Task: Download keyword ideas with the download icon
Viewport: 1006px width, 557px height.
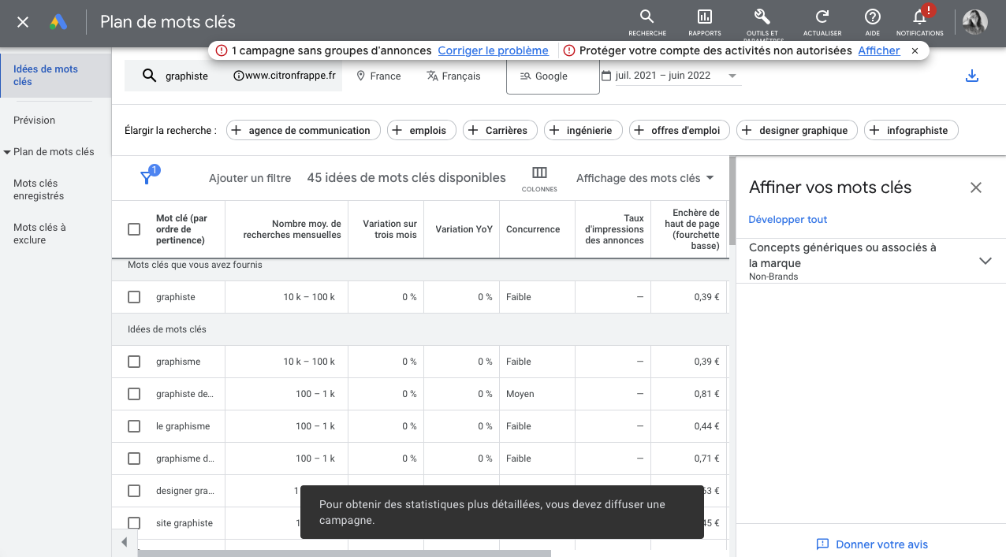Action: [x=972, y=76]
